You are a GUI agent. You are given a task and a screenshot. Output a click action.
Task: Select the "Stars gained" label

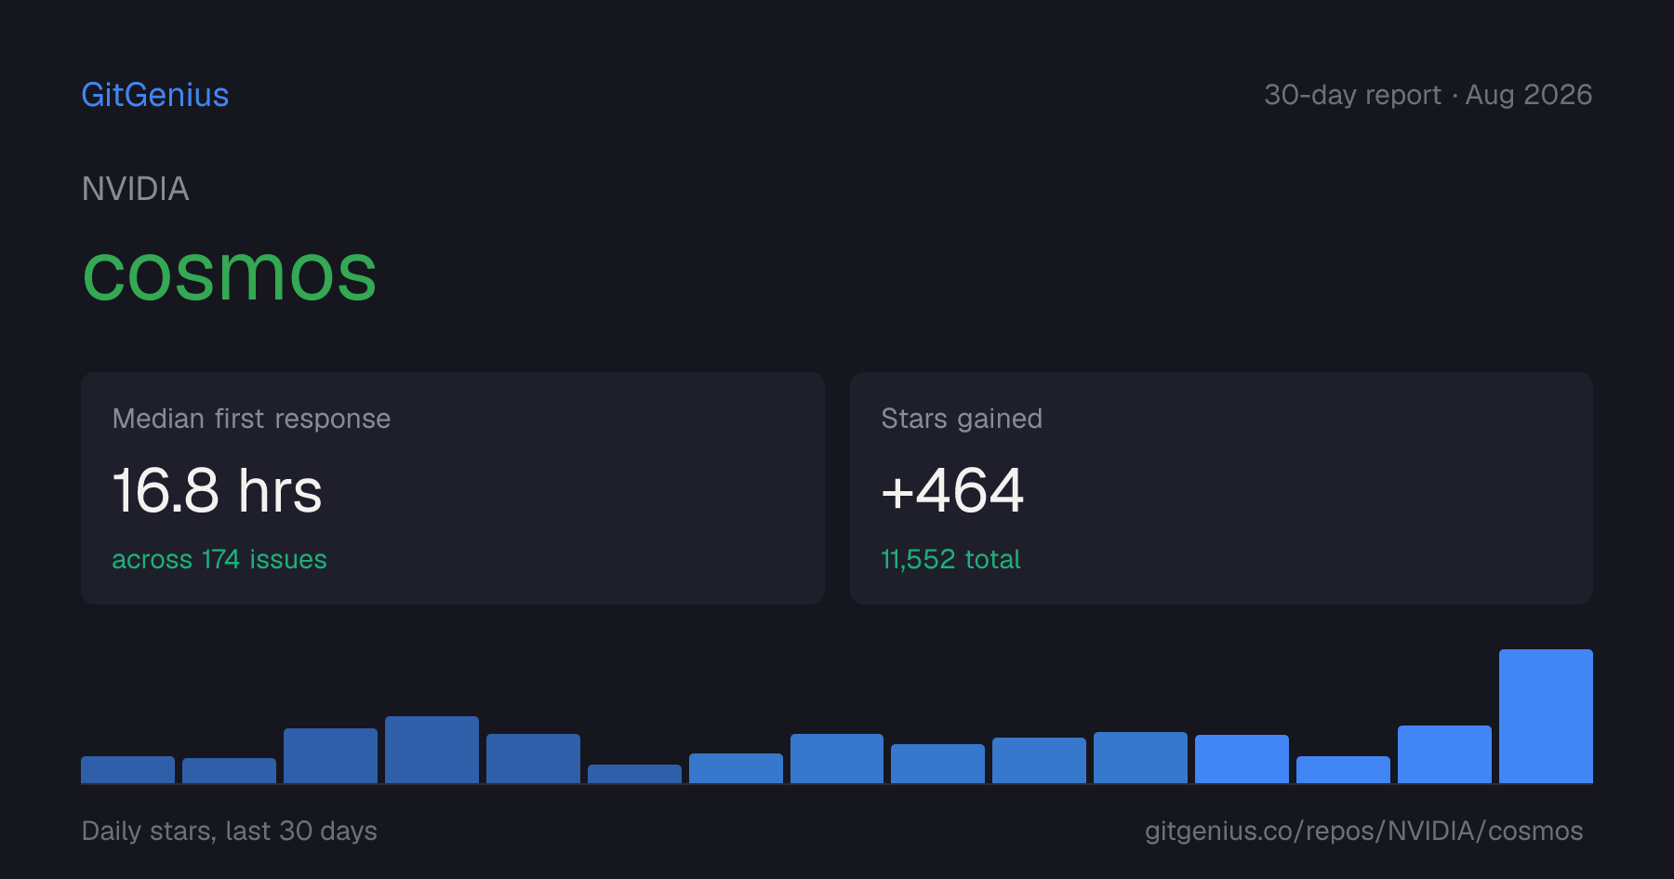pos(962,419)
